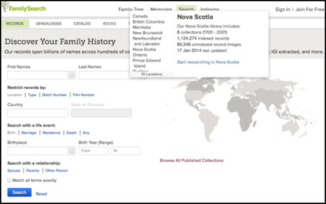Select Canada in the locations list
The width and height of the screenshot is (326, 204).
(140, 16)
